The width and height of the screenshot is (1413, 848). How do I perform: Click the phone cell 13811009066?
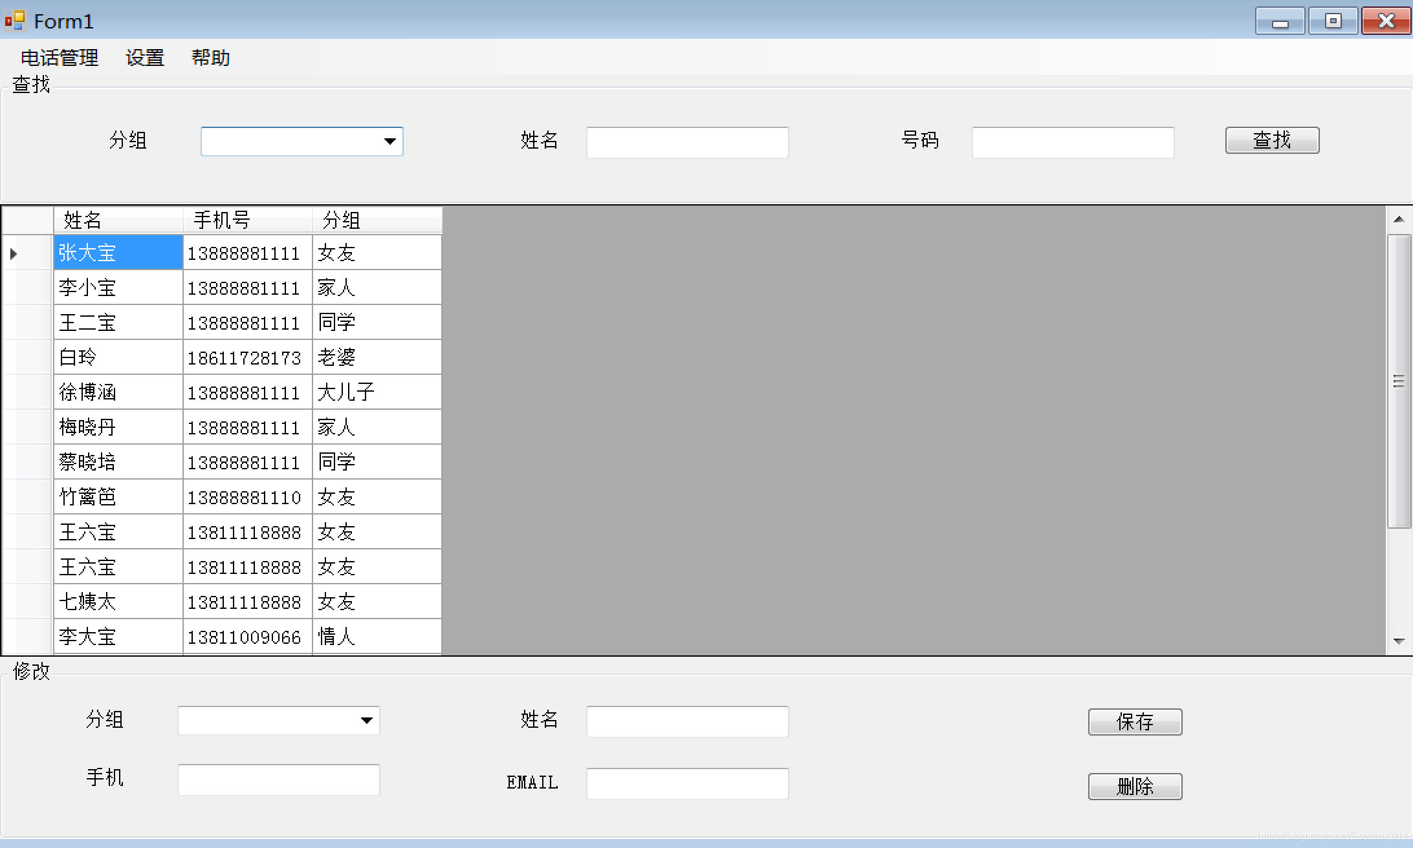[x=248, y=636]
